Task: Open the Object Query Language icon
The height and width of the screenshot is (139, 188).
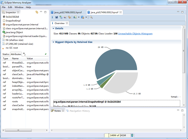Action: (x=65, y=17)
